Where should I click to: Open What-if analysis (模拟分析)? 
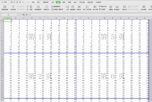tap(103, 7)
